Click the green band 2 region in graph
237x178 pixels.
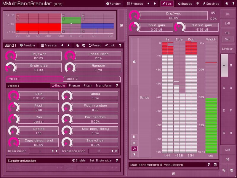click(x=71, y=20)
